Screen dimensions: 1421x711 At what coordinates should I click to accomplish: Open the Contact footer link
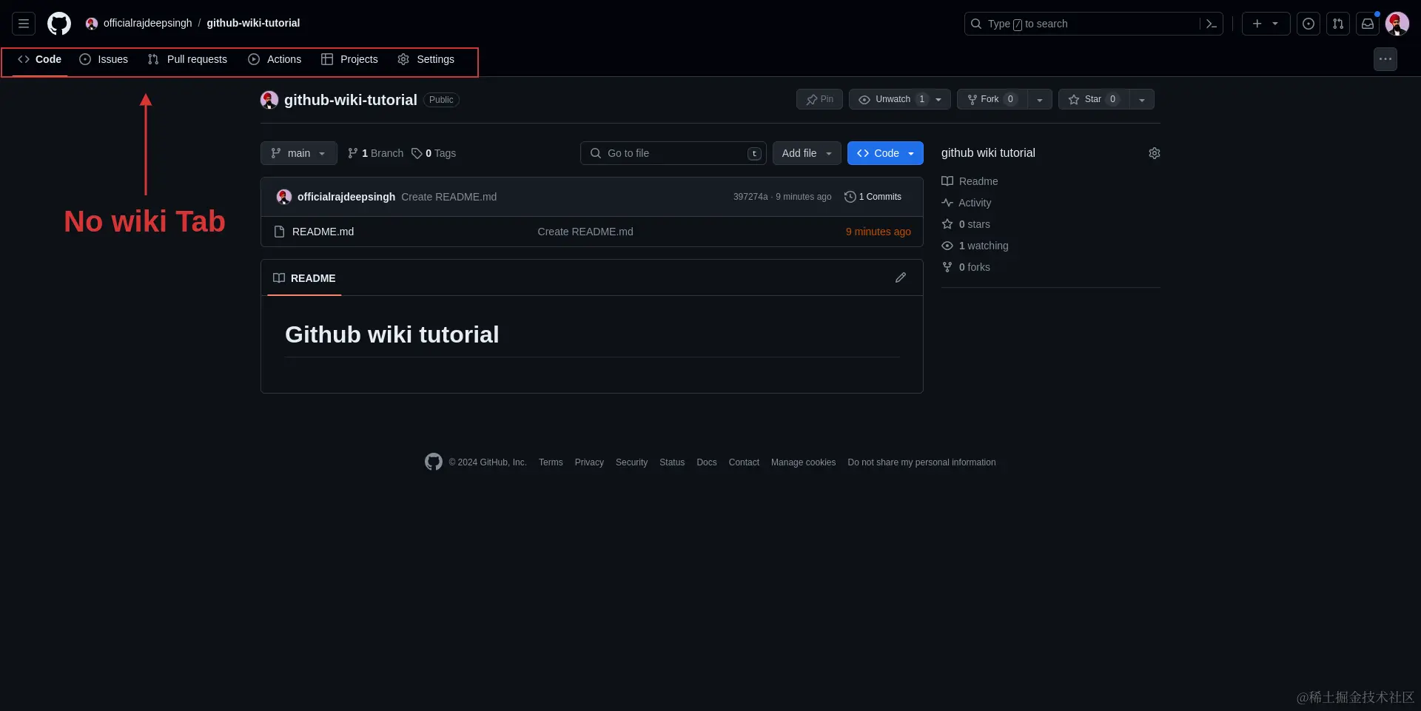click(744, 462)
